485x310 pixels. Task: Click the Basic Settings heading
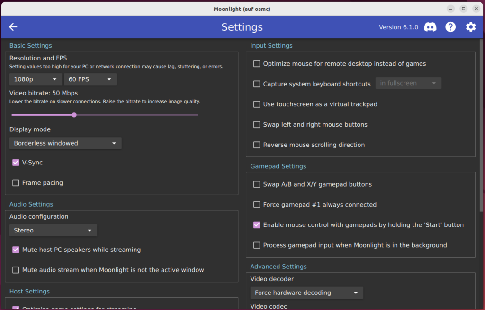click(x=31, y=46)
